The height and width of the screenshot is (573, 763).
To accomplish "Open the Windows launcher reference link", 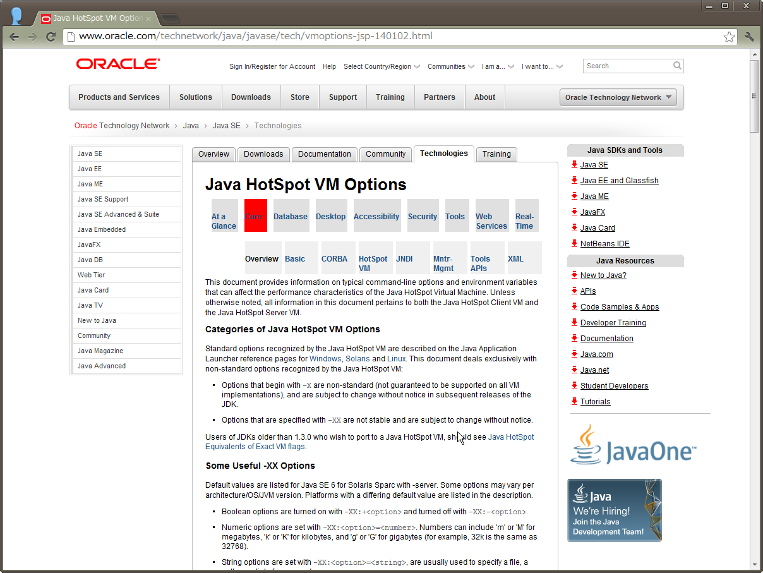I will (325, 358).
